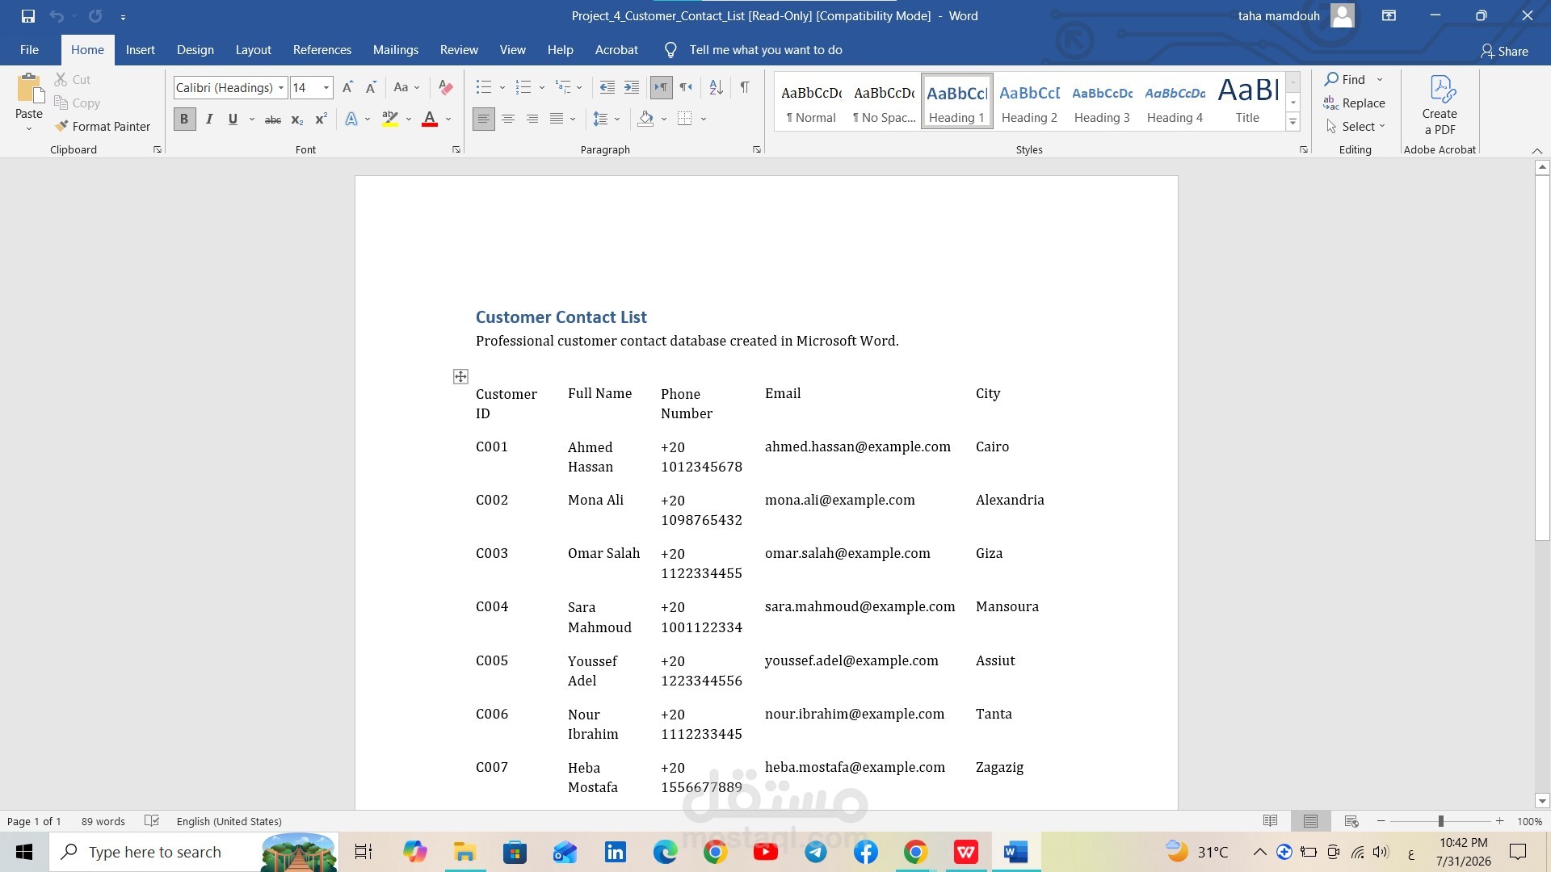This screenshot has height=872, width=1551.
Task: Open spelling and proofing check icon
Action: (x=151, y=821)
